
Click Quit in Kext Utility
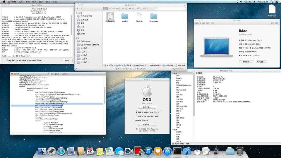(x=67, y=60)
